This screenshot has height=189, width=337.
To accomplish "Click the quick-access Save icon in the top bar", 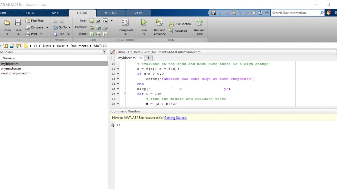I will click(213, 13).
